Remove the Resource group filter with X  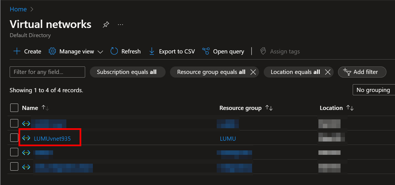coord(253,72)
